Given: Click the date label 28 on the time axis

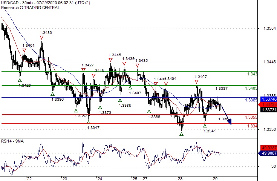Looking at the screenshot, I should (x=180, y=179).
